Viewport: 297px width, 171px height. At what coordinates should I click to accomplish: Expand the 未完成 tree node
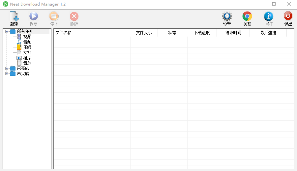7,74
